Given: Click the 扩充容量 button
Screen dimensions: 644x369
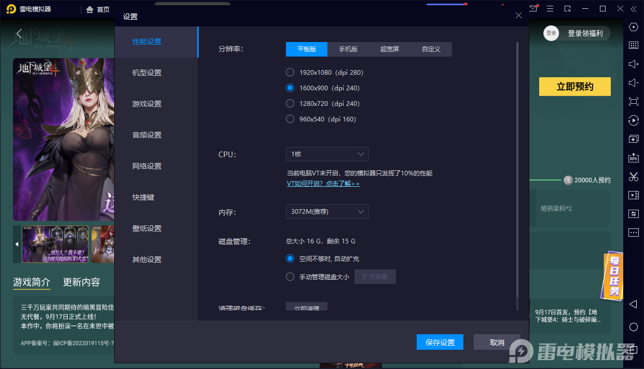Looking at the screenshot, I should coord(375,277).
